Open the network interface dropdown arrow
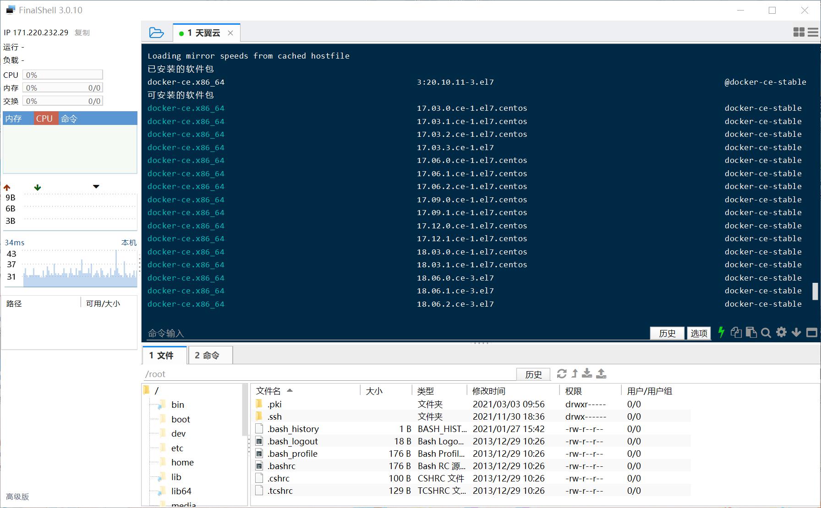This screenshot has width=821, height=508. click(x=96, y=186)
